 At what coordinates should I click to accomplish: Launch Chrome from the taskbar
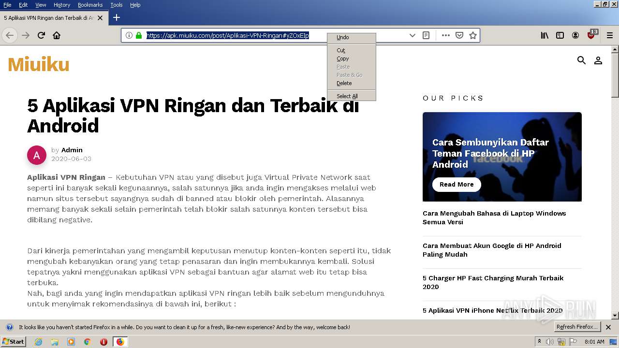[x=87, y=342]
